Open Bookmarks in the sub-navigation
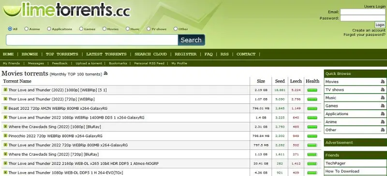The width and height of the screenshot is (387, 176). 118,63
